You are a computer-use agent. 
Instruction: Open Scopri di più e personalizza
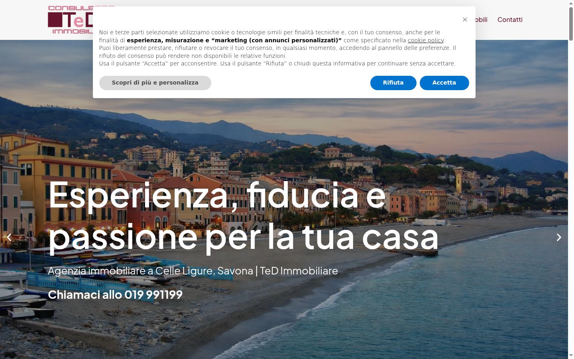(x=155, y=83)
